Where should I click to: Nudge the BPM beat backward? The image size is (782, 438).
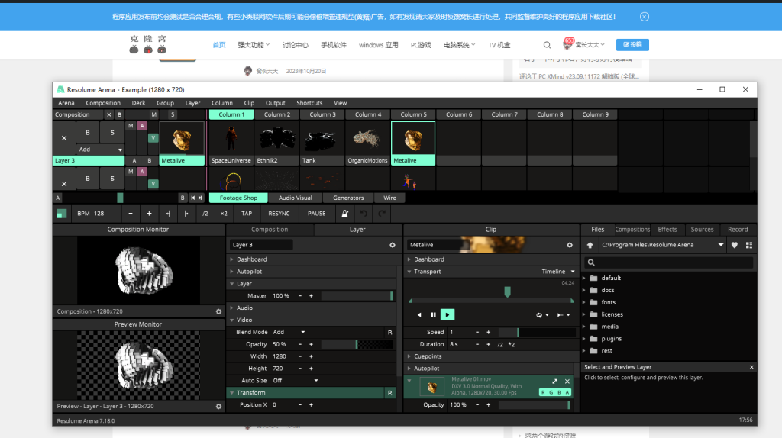pyautogui.click(x=167, y=214)
